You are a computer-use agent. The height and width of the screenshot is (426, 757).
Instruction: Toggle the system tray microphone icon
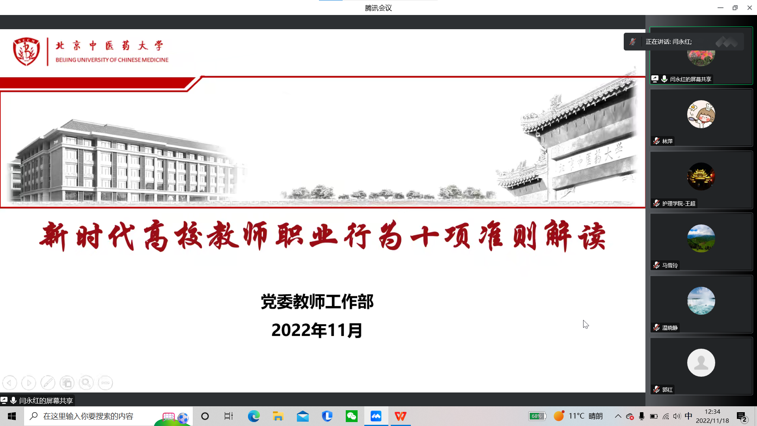point(641,416)
